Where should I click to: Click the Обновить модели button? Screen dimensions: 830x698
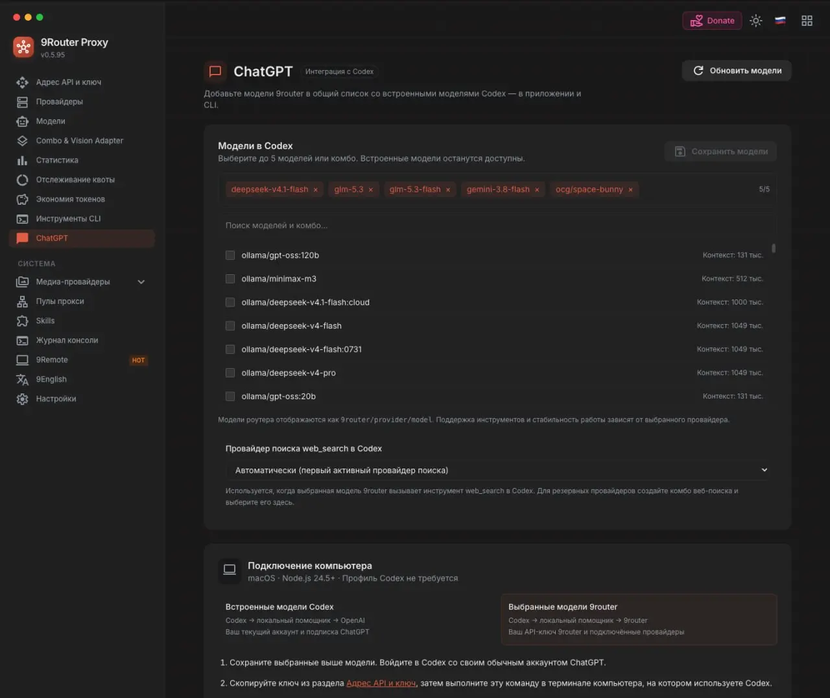(x=737, y=71)
